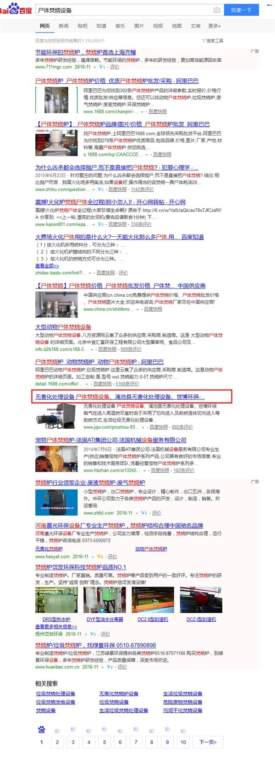Image resolution: width=275 pixels, height=762 pixels.
Task: Click the V2 badge beside www.zhfsl.com
Action: point(144,513)
